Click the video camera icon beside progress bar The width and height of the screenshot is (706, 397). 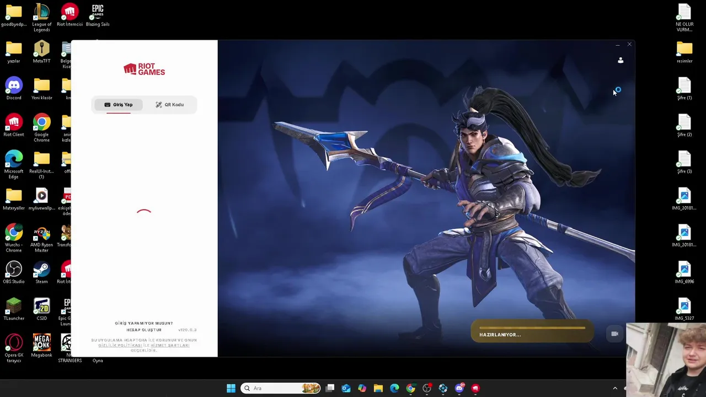coord(614,334)
